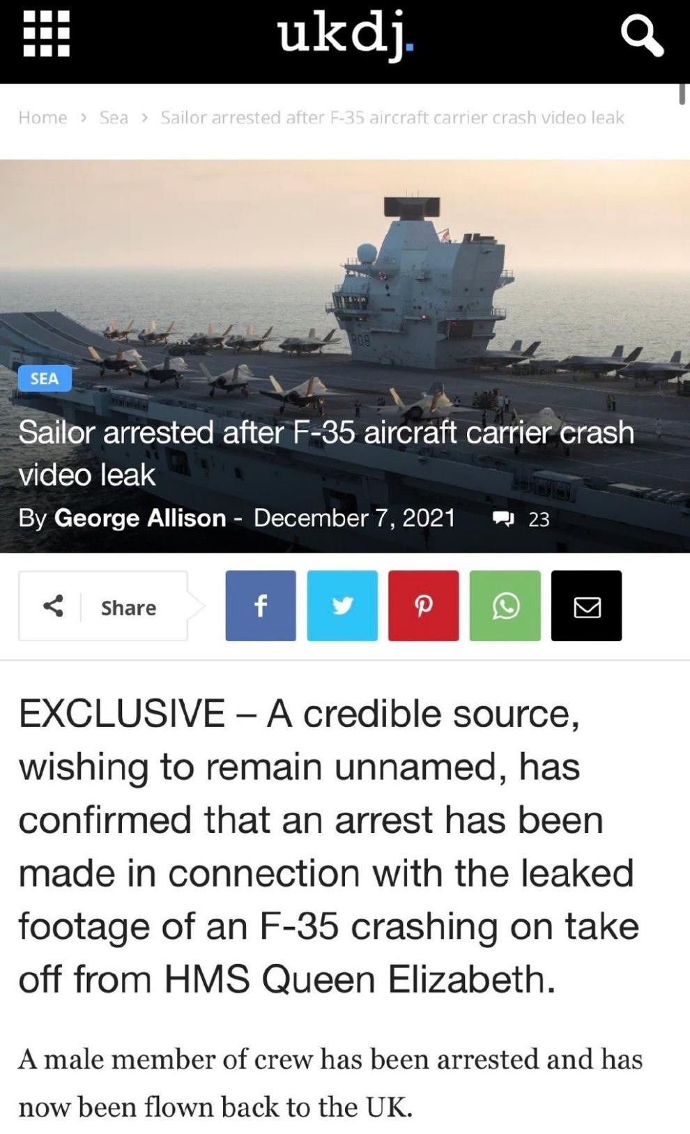Share article on Facebook

coord(261,606)
